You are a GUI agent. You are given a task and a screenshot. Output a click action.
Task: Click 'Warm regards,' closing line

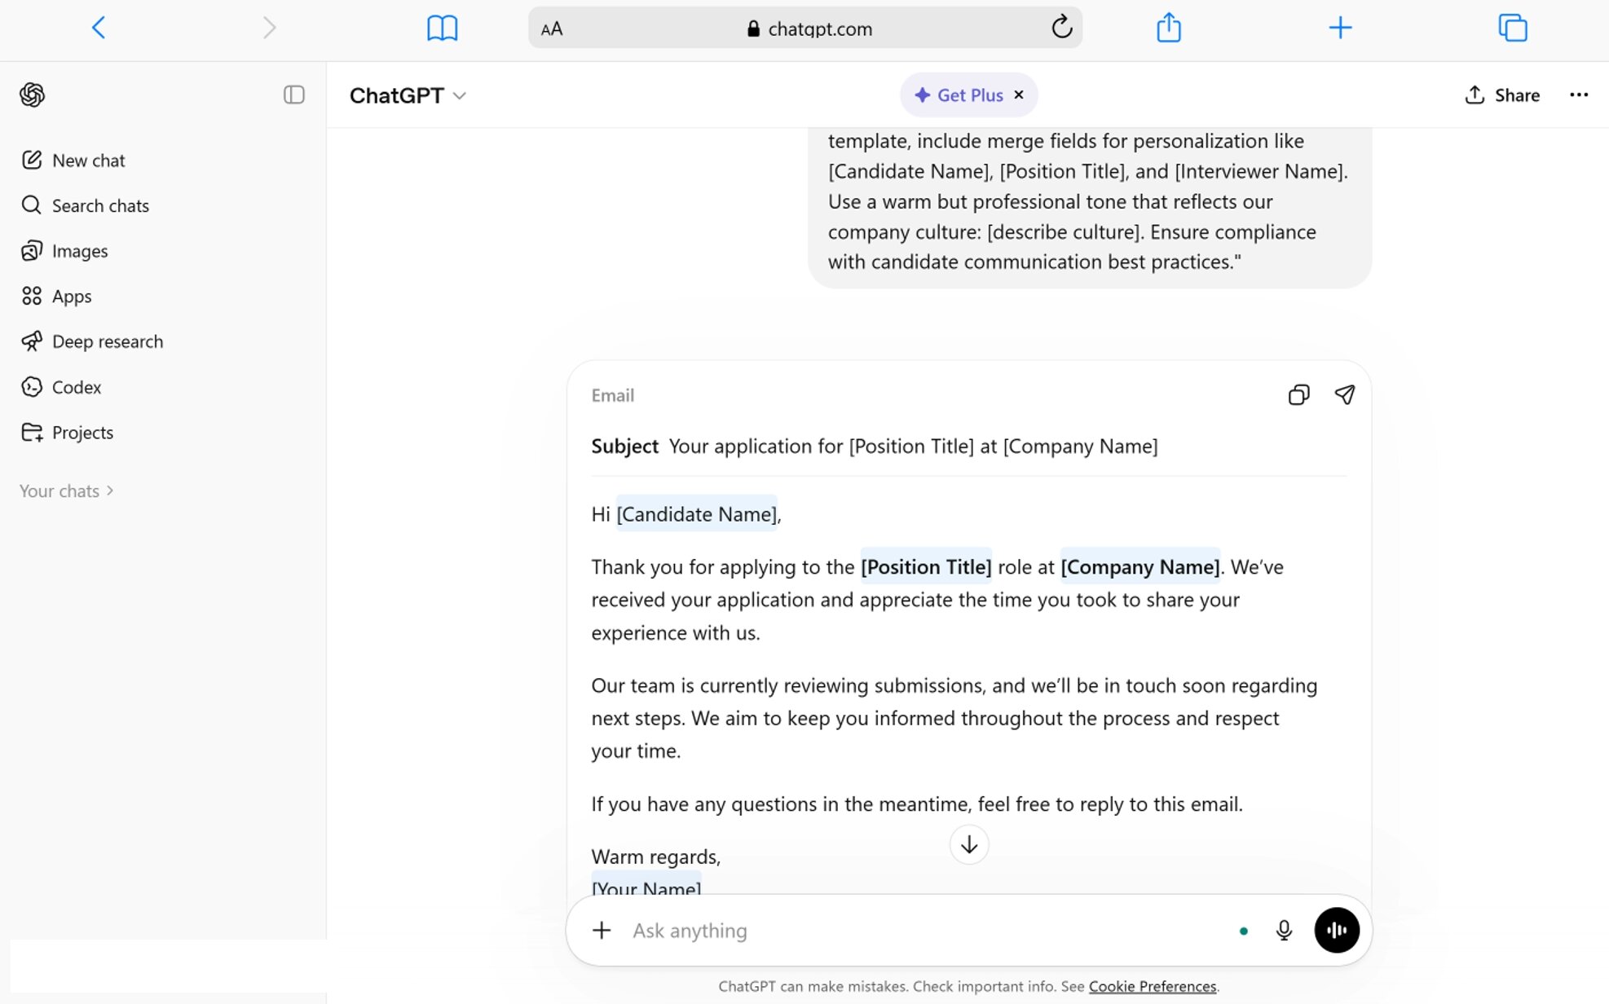[655, 856]
